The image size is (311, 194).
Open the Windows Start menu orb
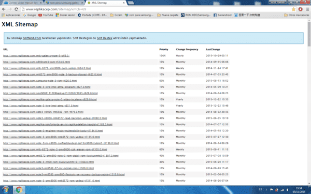tap(6, 190)
